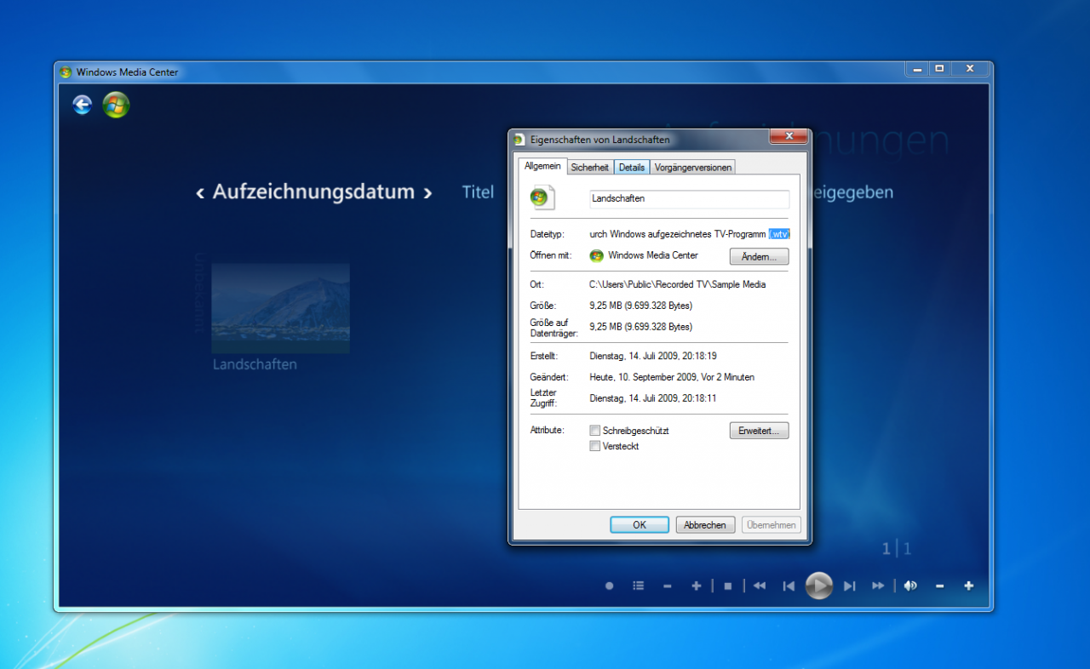Click the Größe value 9,25 MB
The image size is (1090, 669).
click(x=641, y=306)
